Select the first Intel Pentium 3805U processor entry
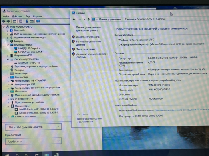This screenshot has height=156, width=209. [38, 109]
